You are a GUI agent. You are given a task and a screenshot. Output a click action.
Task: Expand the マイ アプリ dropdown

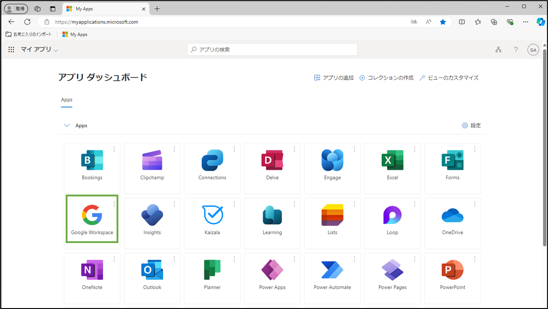coord(39,49)
